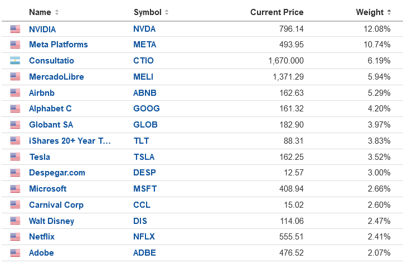Click the flag icon next to Tesla
The height and width of the screenshot is (264, 403).
tap(14, 157)
